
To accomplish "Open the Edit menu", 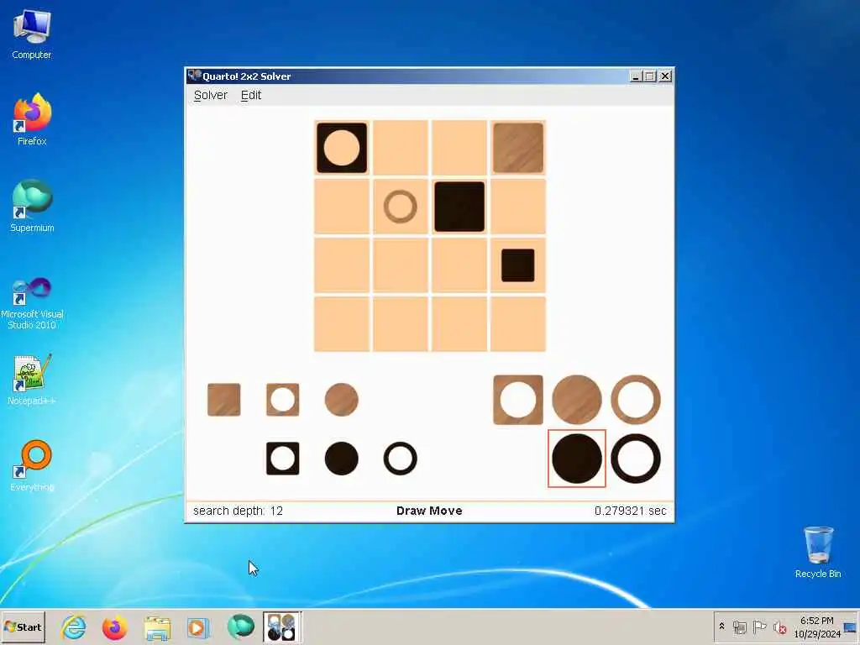I will [x=250, y=95].
